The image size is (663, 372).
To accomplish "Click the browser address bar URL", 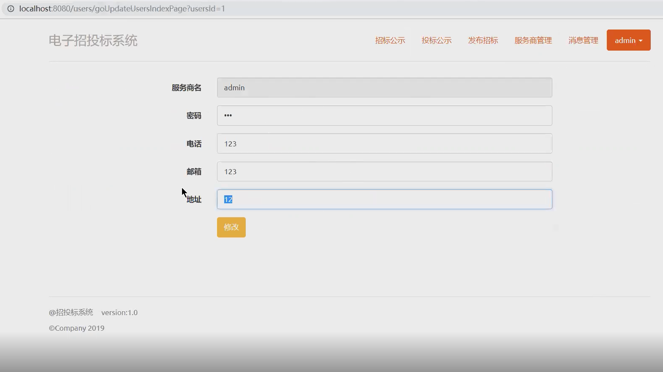I will click(122, 8).
